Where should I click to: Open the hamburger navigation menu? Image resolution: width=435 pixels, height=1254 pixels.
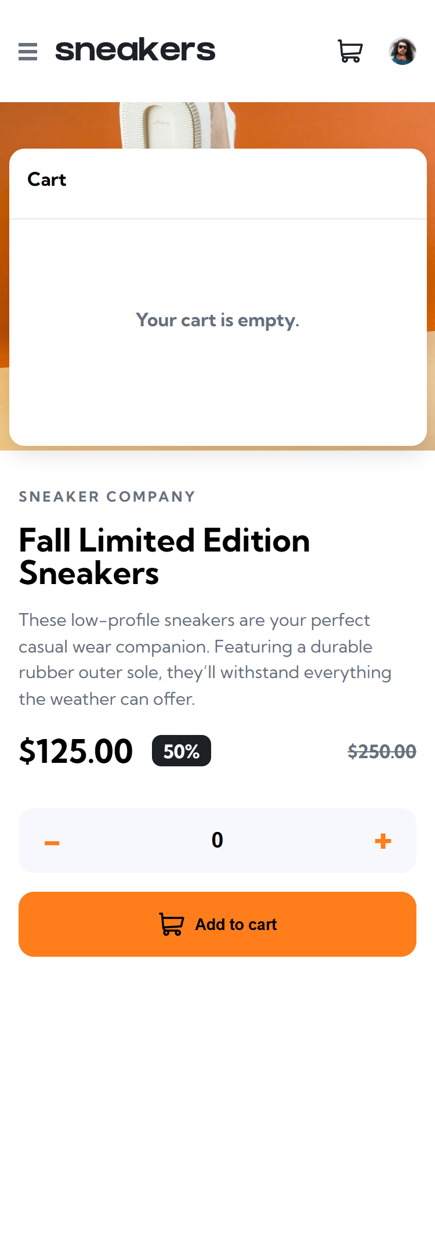pyautogui.click(x=28, y=52)
